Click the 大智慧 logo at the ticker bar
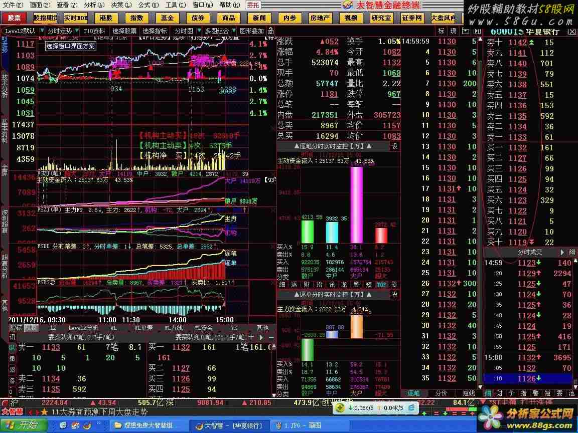 click(12, 411)
